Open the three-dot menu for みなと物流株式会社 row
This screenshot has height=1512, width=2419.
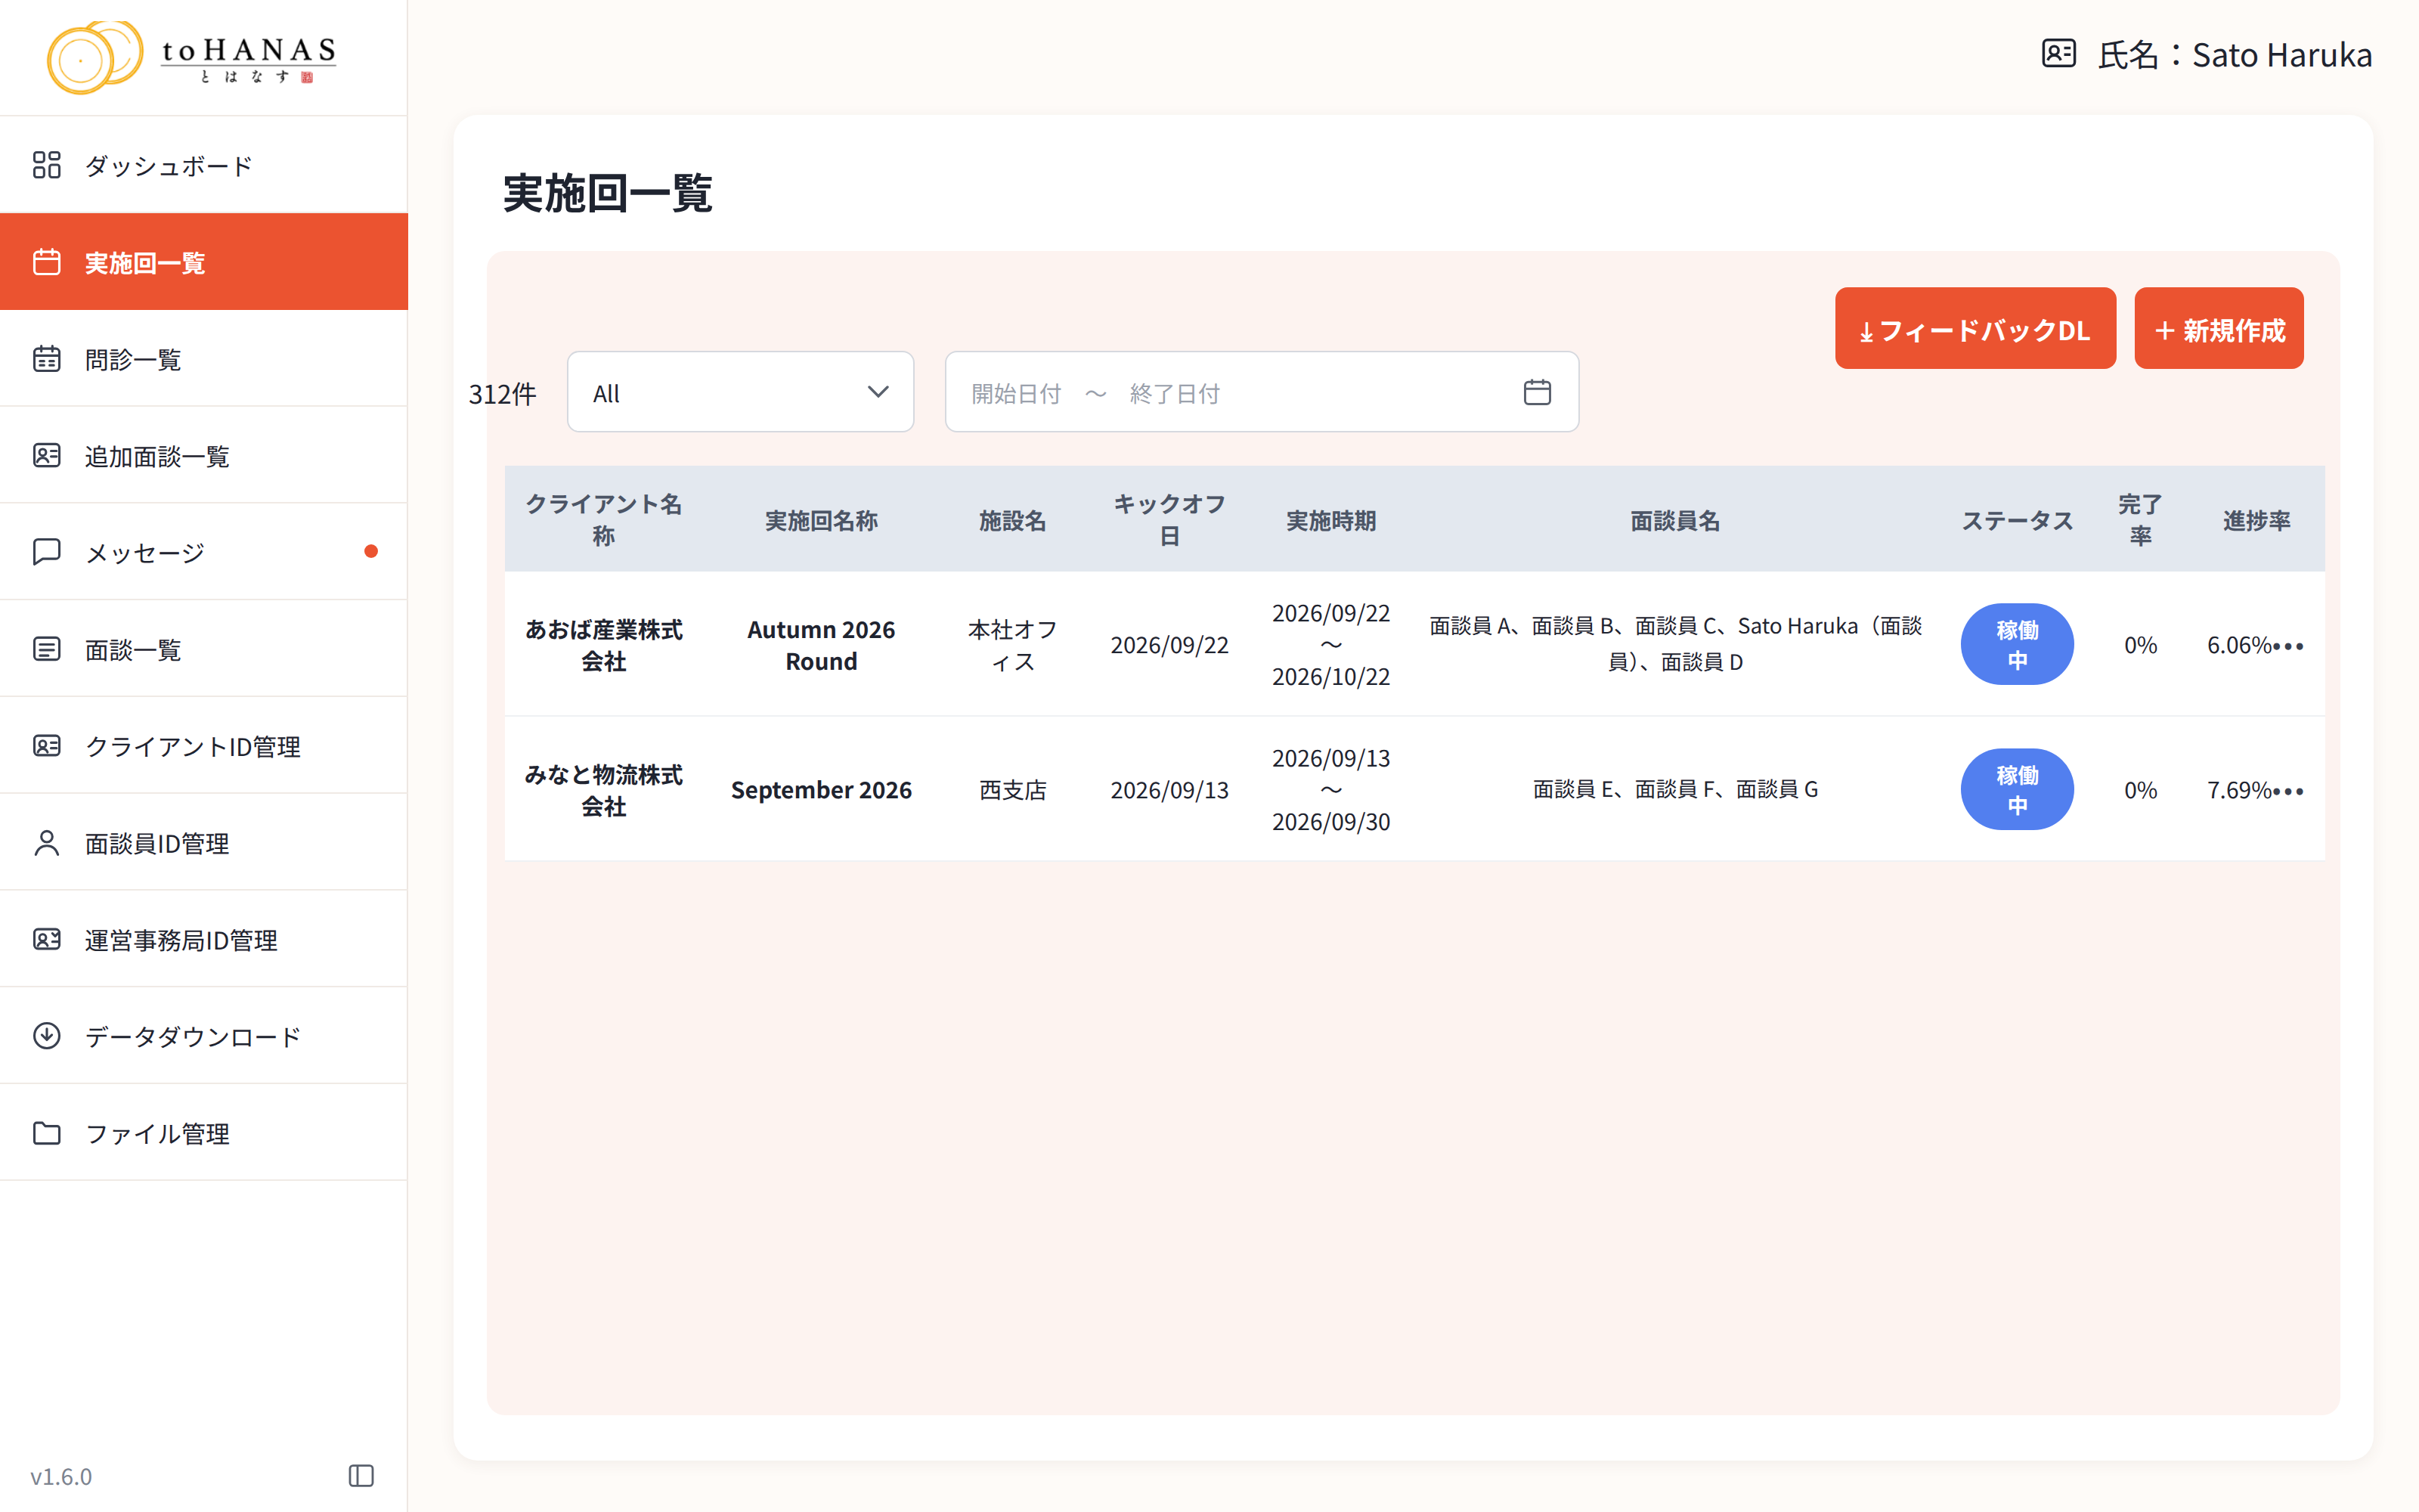click(x=2288, y=791)
